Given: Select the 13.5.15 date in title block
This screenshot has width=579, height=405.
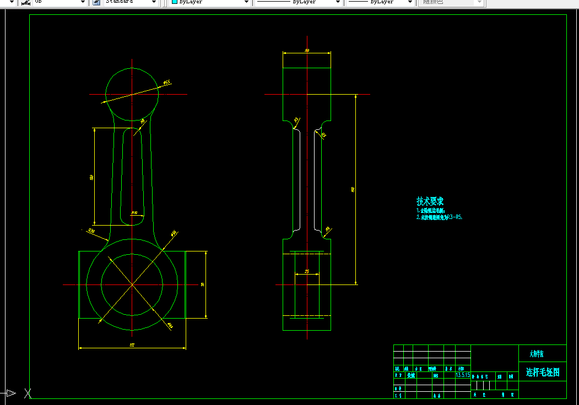Looking at the screenshot, I should 463,375.
